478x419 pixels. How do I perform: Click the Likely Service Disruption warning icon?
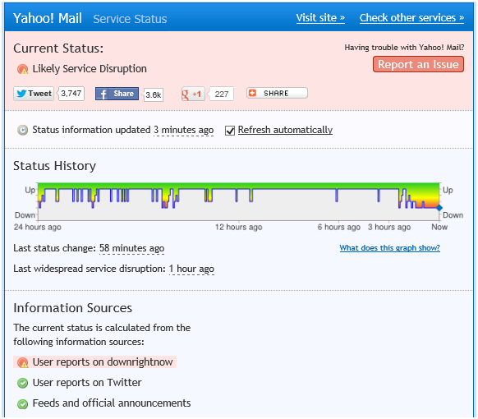pyautogui.click(x=23, y=69)
